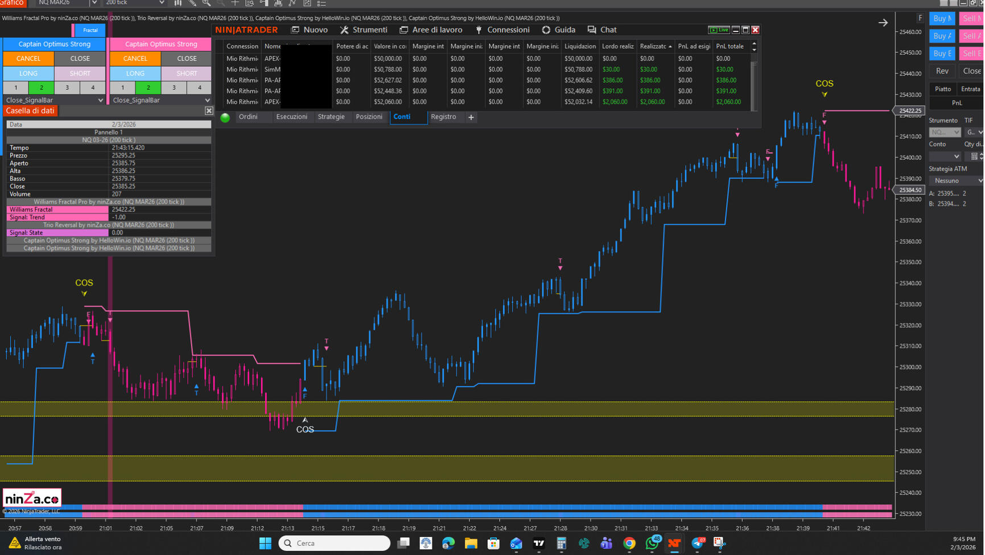
Task: Open the Strumenti menu
Action: click(x=364, y=30)
